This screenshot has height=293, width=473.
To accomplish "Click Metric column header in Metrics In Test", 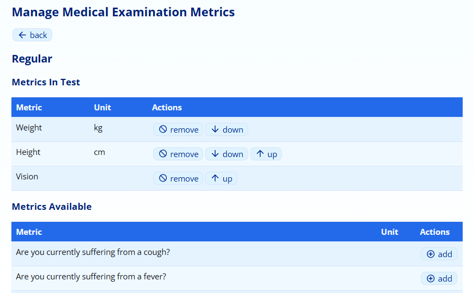I will click(x=29, y=108).
